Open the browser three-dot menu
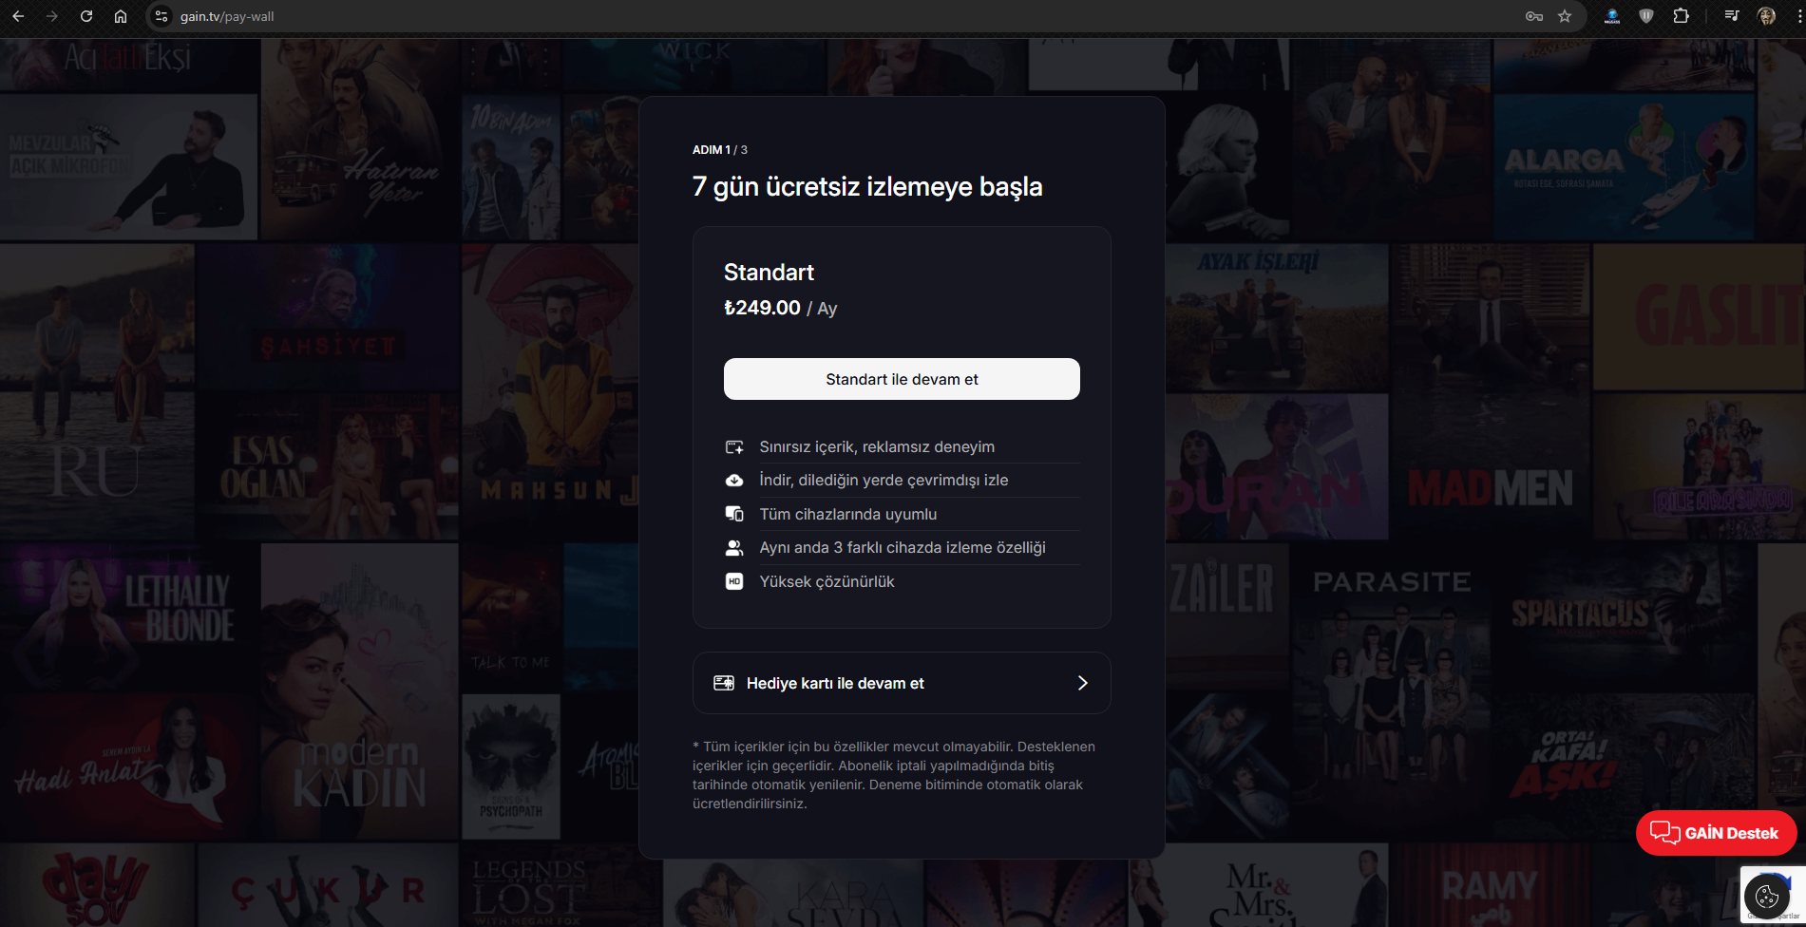This screenshot has width=1806, height=927. 1798,16
